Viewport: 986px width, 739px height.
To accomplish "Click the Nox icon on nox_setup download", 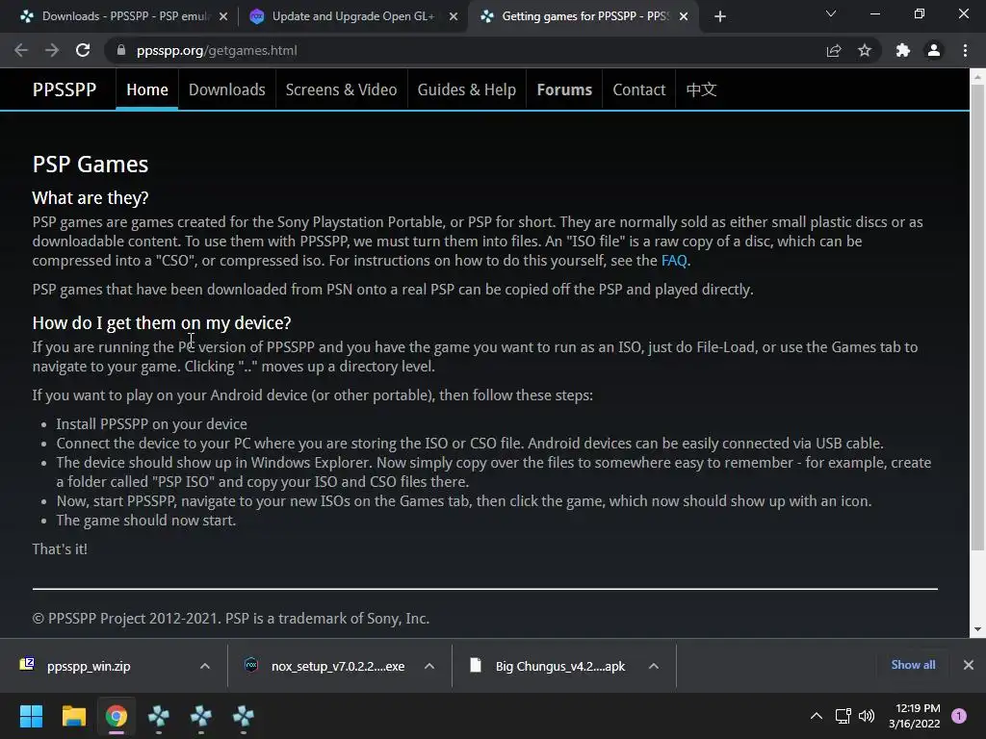I will pyautogui.click(x=251, y=665).
